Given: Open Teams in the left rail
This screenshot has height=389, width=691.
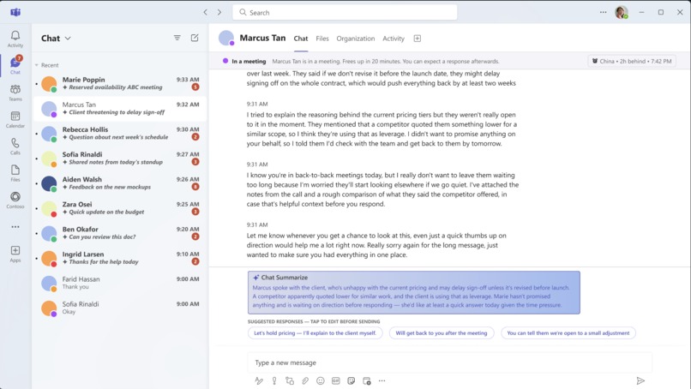Looking at the screenshot, I should click(15, 93).
